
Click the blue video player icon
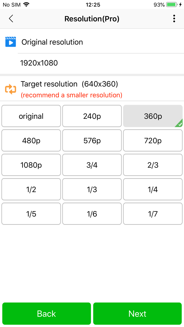click(x=11, y=42)
